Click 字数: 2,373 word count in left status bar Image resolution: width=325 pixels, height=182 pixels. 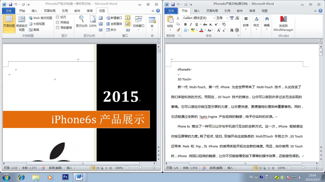[x=29, y=168]
